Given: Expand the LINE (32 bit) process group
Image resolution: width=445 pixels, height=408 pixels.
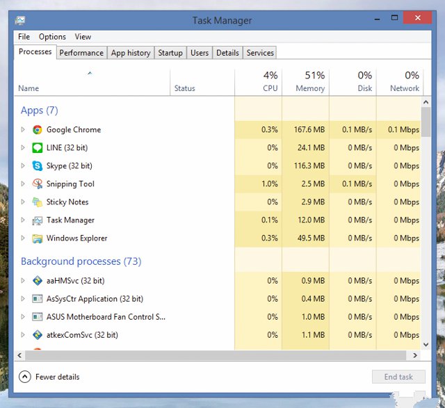Looking at the screenshot, I should (23, 147).
